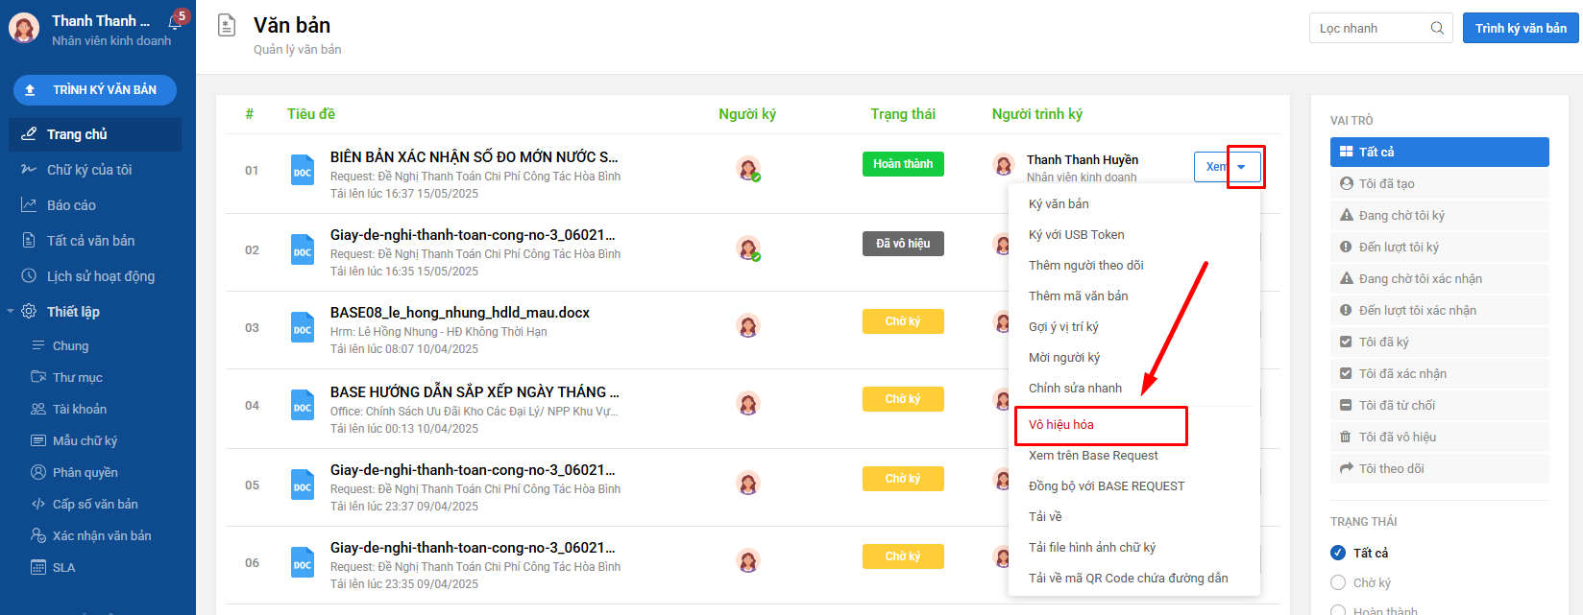
Task: Click DOC file icon of row 01
Action: tap(303, 170)
